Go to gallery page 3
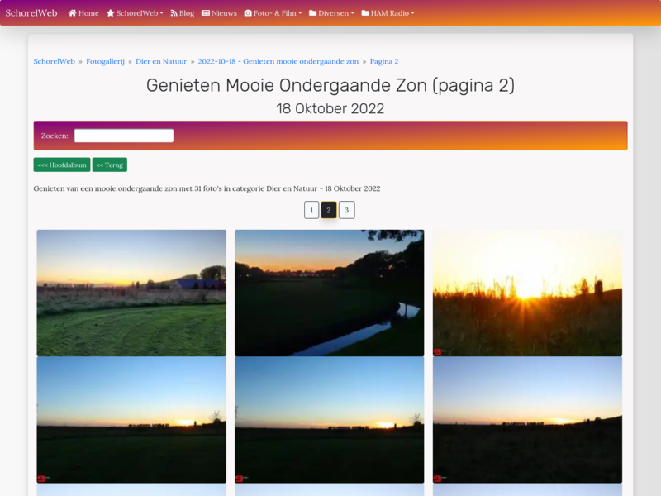661x496 pixels. (x=346, y=210)
